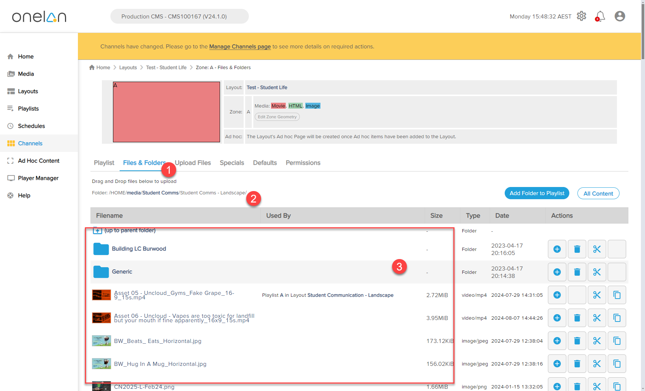Go up to parent folder

tap(130, 230)
